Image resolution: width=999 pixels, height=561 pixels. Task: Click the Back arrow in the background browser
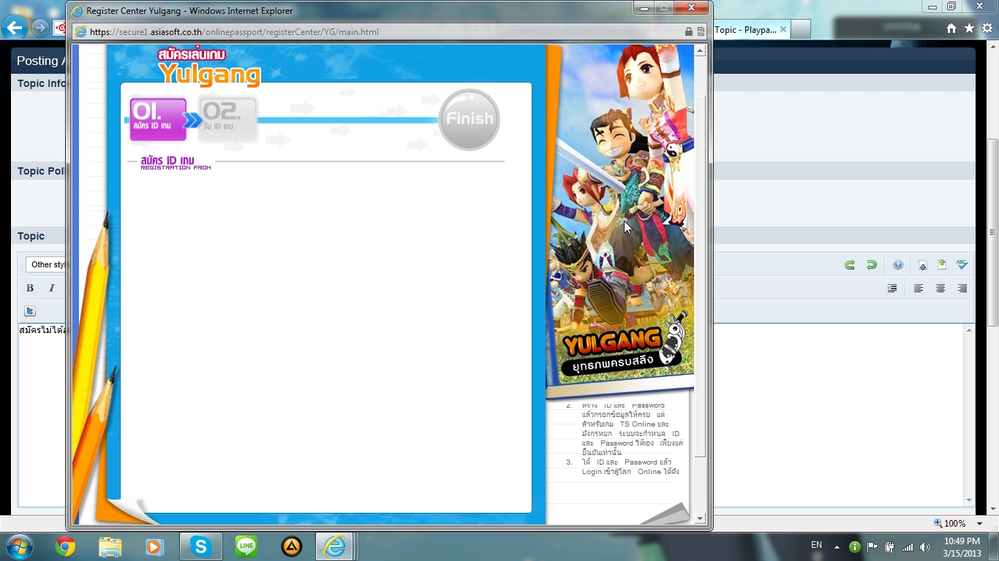tap(15, 28)
